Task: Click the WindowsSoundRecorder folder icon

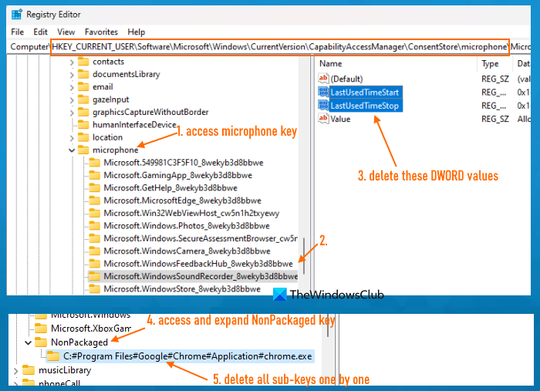Action: tap(95, 276)
